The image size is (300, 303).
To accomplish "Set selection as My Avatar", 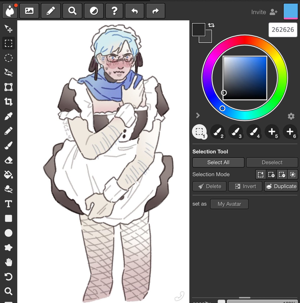I will [x=229, y=204].
